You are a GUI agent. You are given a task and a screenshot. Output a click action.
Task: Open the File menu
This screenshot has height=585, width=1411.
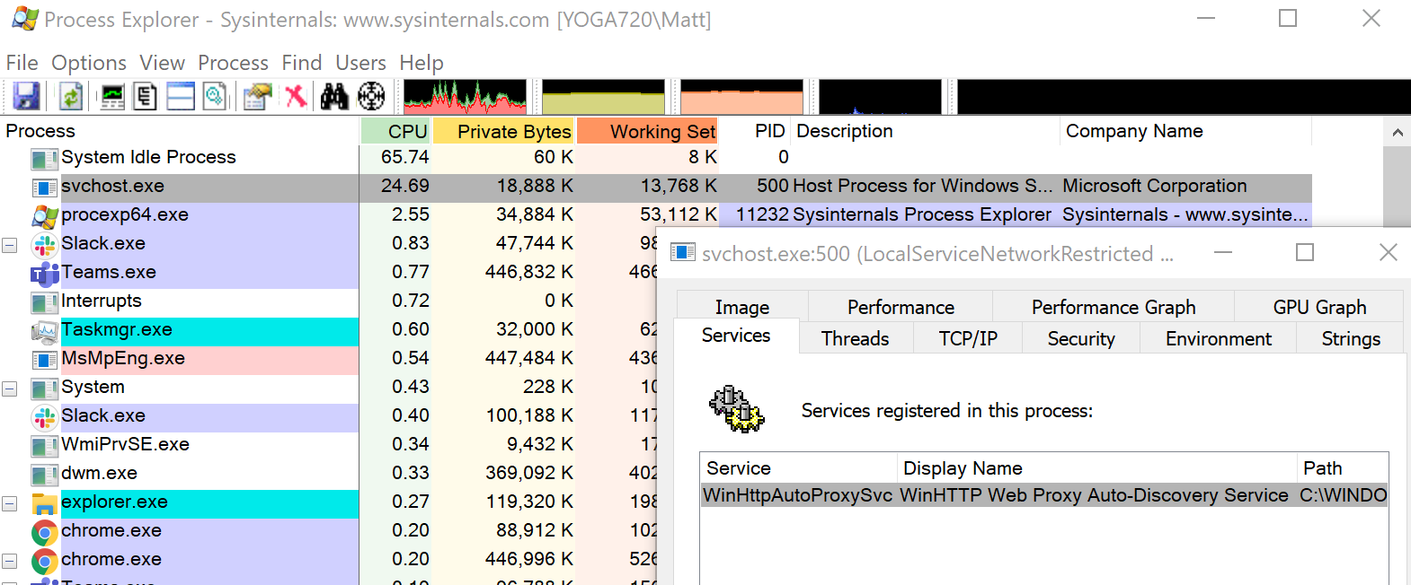pos(22,63)
